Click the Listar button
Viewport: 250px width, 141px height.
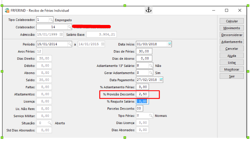232,63
